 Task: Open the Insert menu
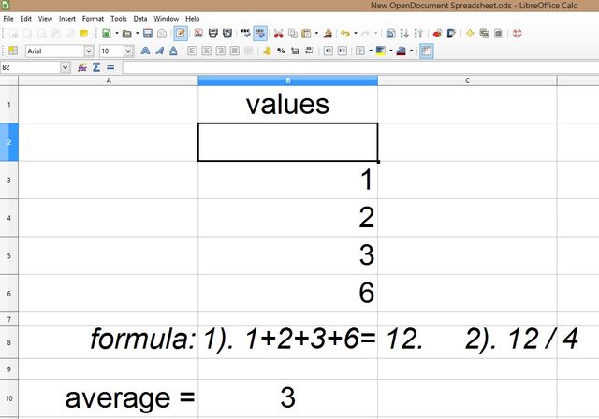tap(67, 19)
